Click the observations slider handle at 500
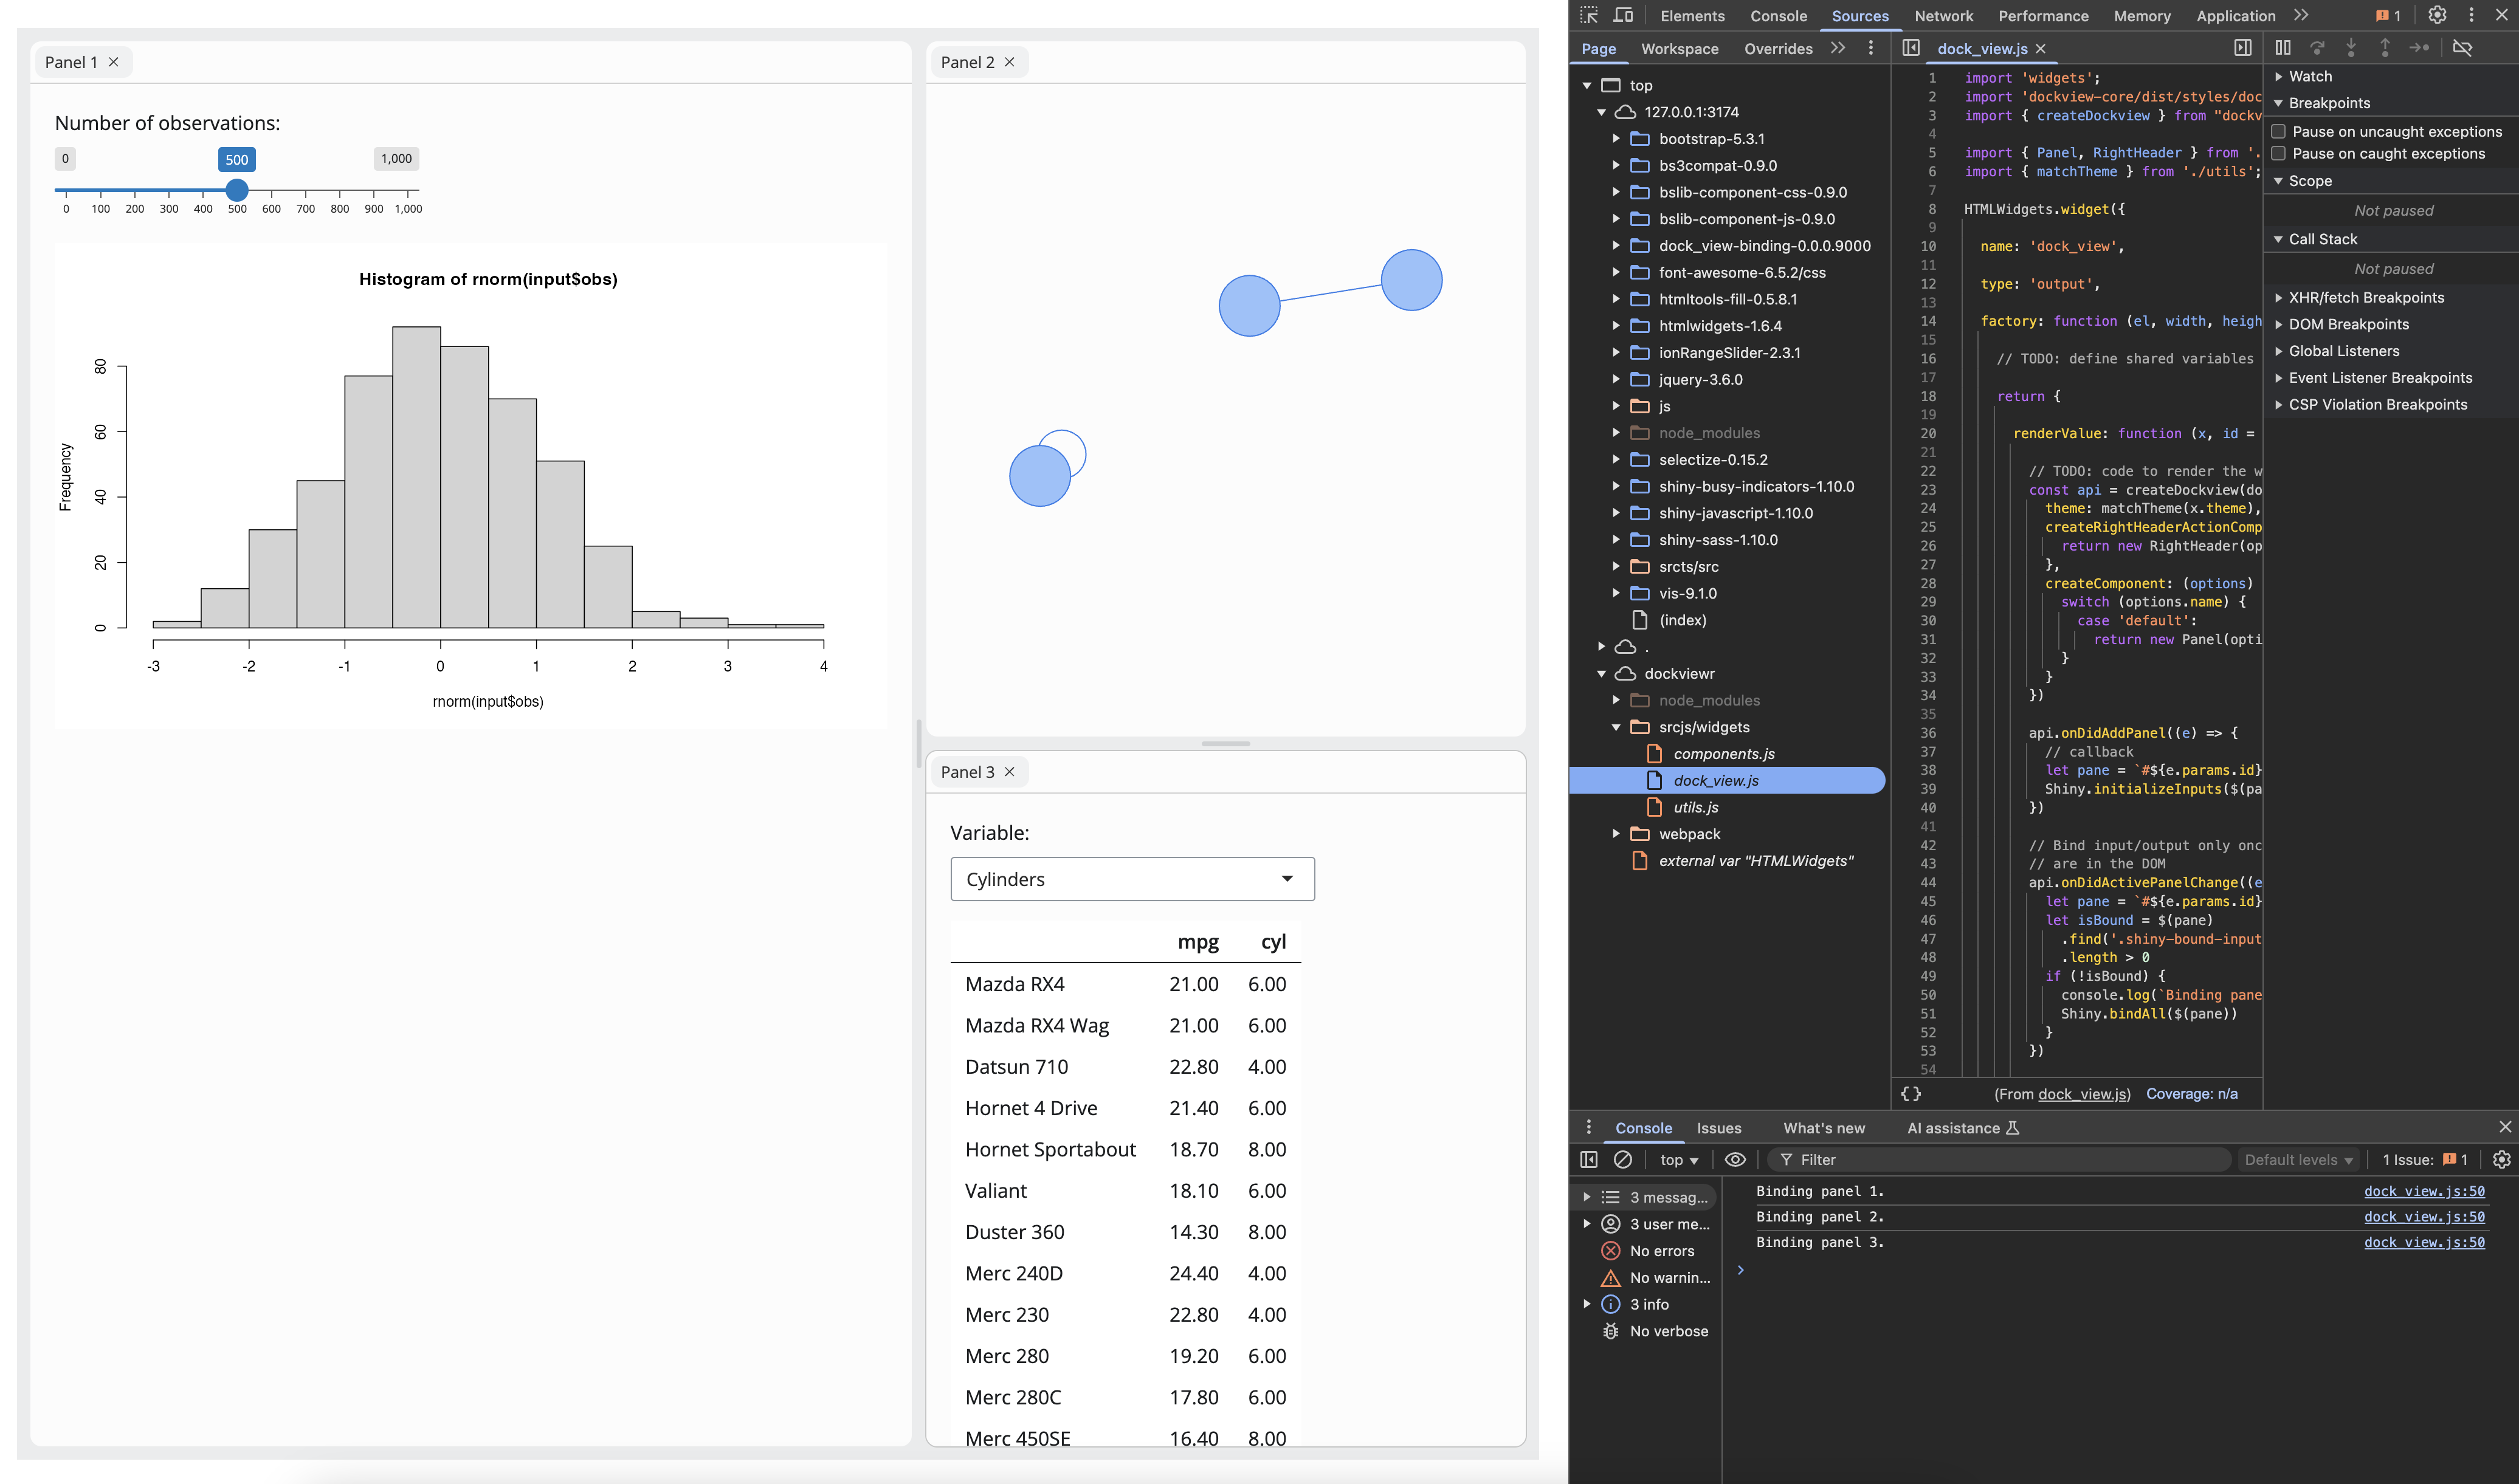This screenshot has width=2519, height=1484. pyautogui.click(x=237, y=190)
